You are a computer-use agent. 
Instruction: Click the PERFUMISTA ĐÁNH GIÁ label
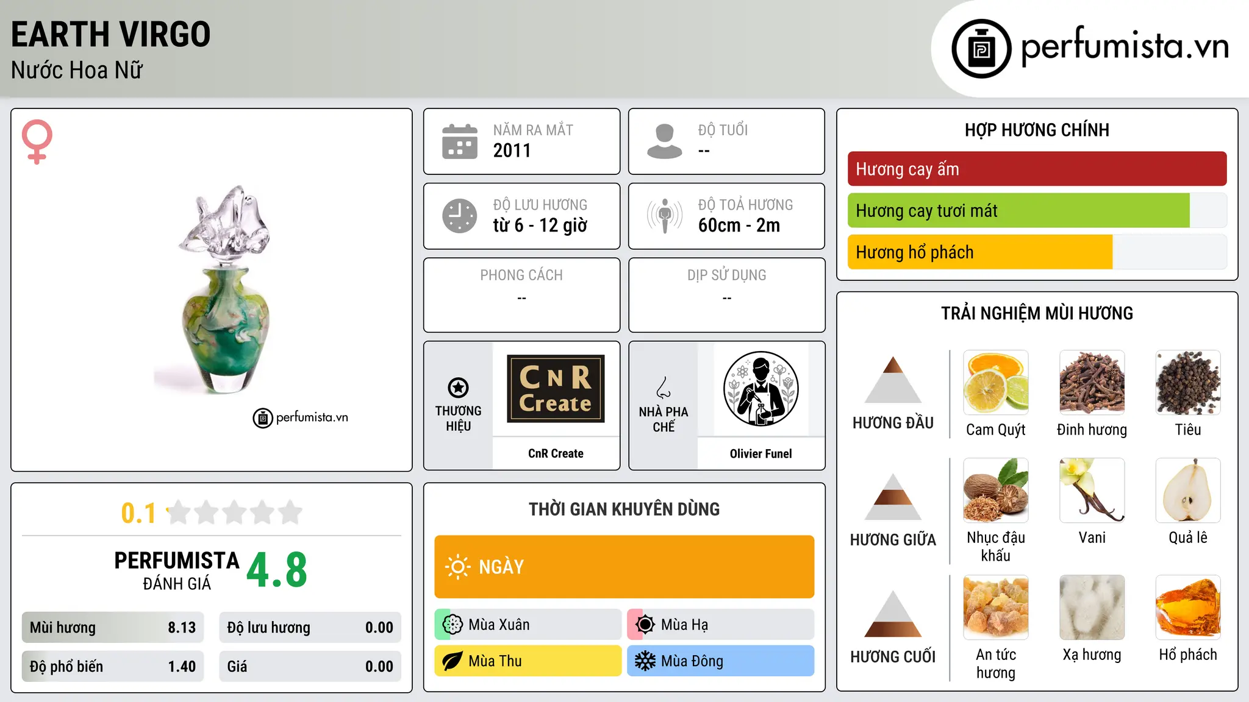[177, 570]
